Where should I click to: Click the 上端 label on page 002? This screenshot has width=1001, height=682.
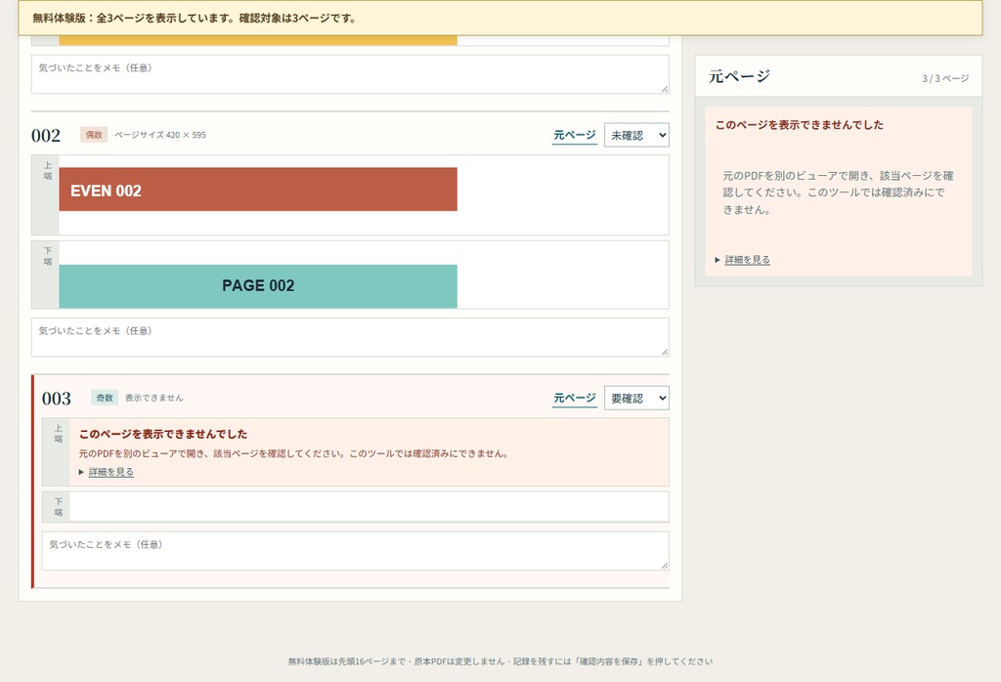click(x=48, y=171)
